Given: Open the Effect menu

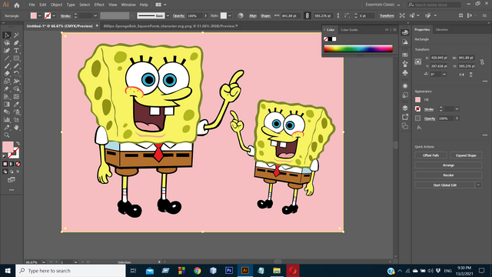Looking at the screenshot, I should (x=99, y=5).
